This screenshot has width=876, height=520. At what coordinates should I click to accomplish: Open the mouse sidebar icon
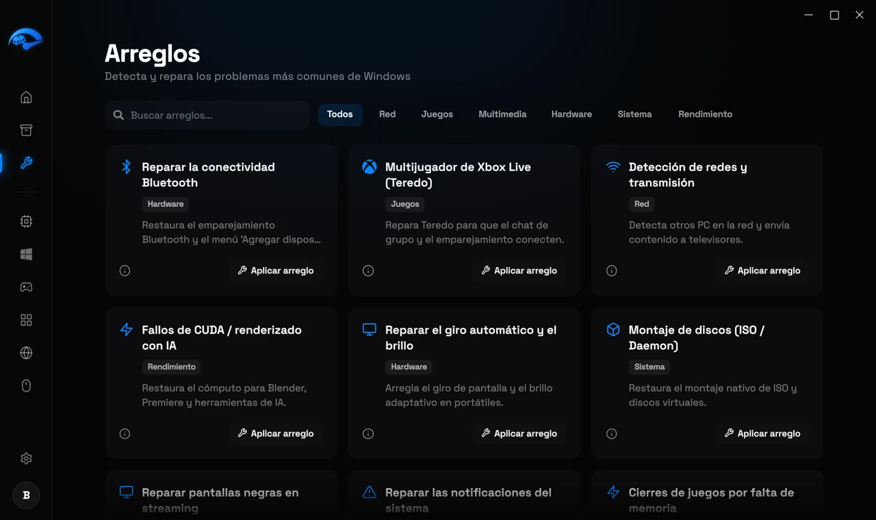point(26,386)
